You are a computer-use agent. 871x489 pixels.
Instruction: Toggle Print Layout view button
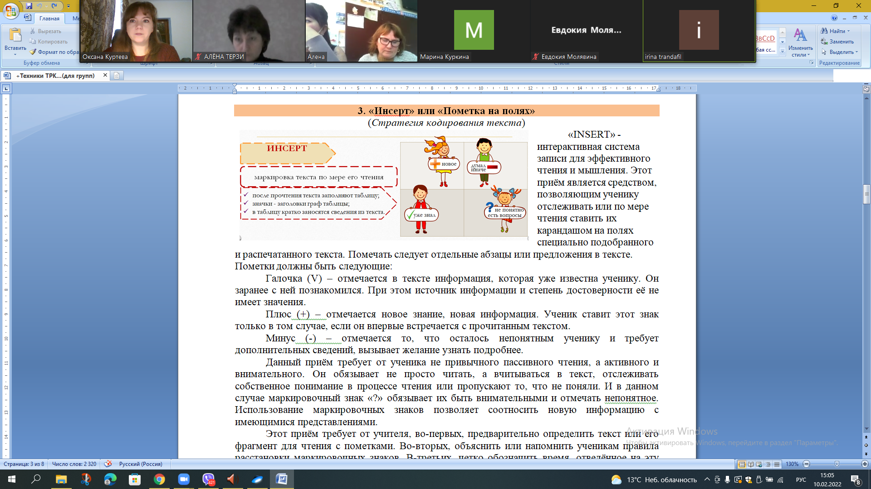pyautogui.click(x=742, y=464)
